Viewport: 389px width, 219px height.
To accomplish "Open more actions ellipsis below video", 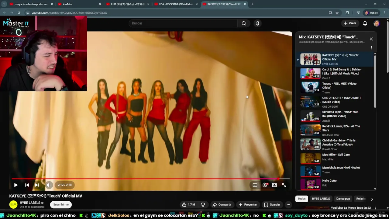I will pyautogui.click(x=288, y=205).
